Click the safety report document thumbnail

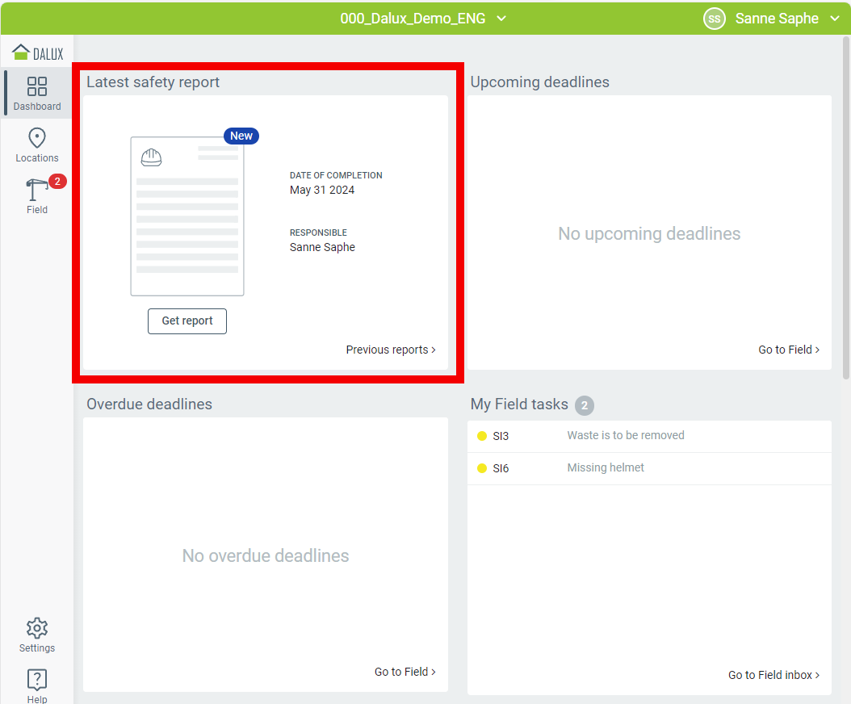click(x=187, y=216)
